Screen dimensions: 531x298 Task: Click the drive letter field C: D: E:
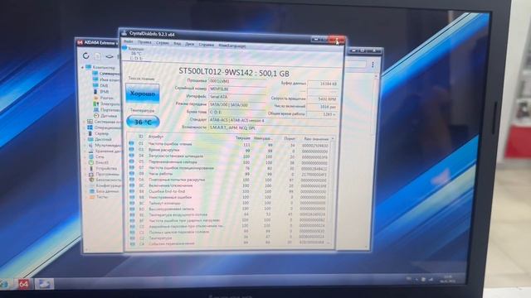237,113
